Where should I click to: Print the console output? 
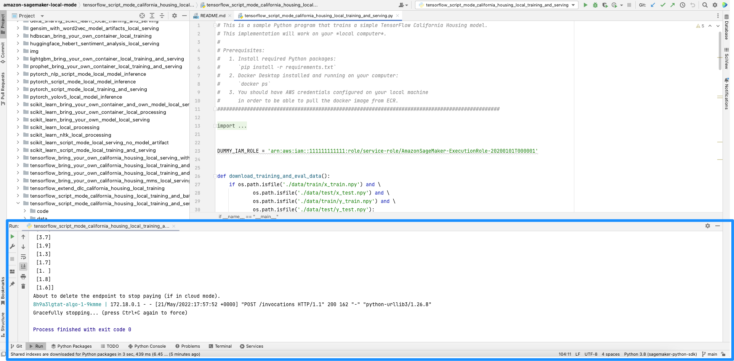pos(23,276)
